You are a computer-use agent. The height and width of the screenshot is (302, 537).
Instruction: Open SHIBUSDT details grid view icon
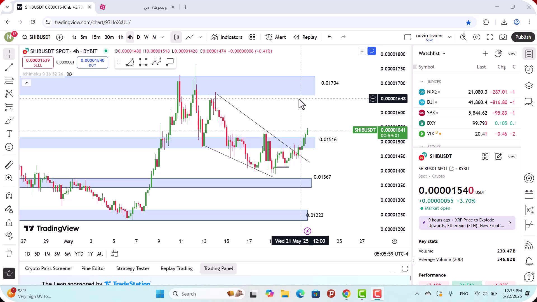click(485, 157)
